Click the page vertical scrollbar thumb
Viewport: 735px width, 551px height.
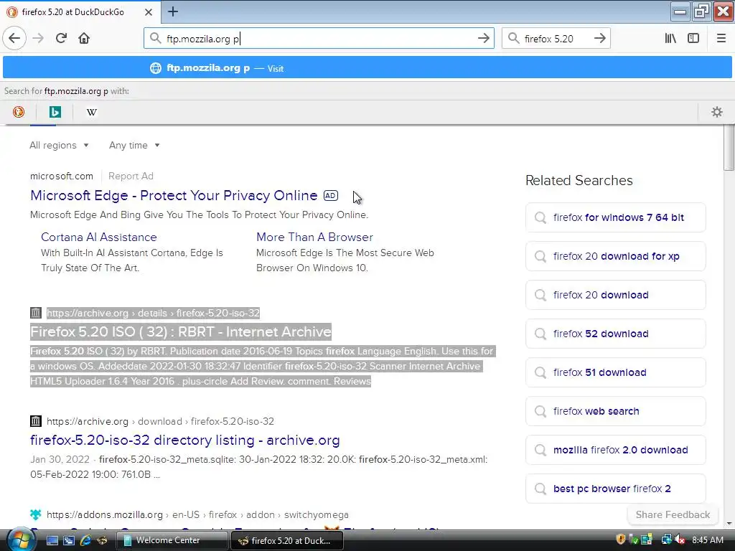(x=729, y=149)
